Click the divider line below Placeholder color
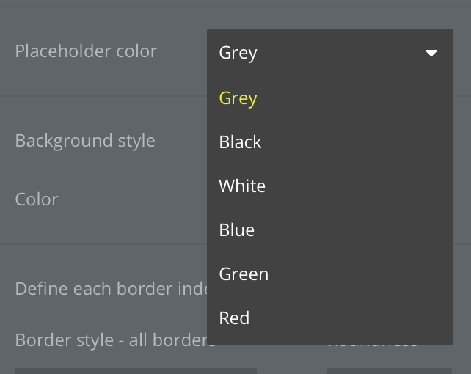471x374 pixels. pos(103,96)
